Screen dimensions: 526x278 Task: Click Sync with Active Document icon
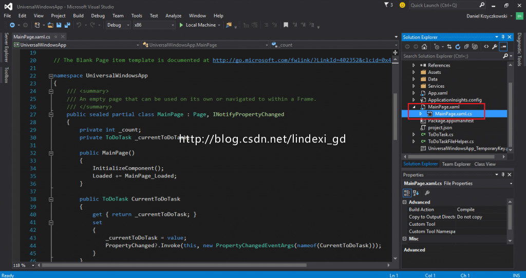[449, 47]
